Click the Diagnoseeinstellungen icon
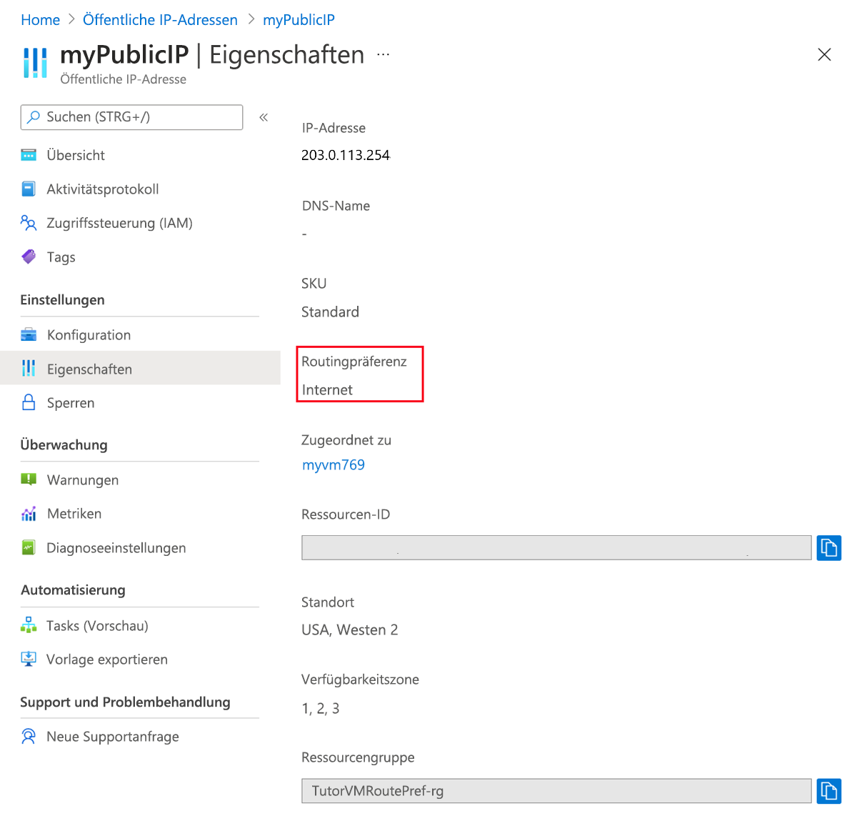This screenshot has height=816, width=857. [x=29, y=547]
